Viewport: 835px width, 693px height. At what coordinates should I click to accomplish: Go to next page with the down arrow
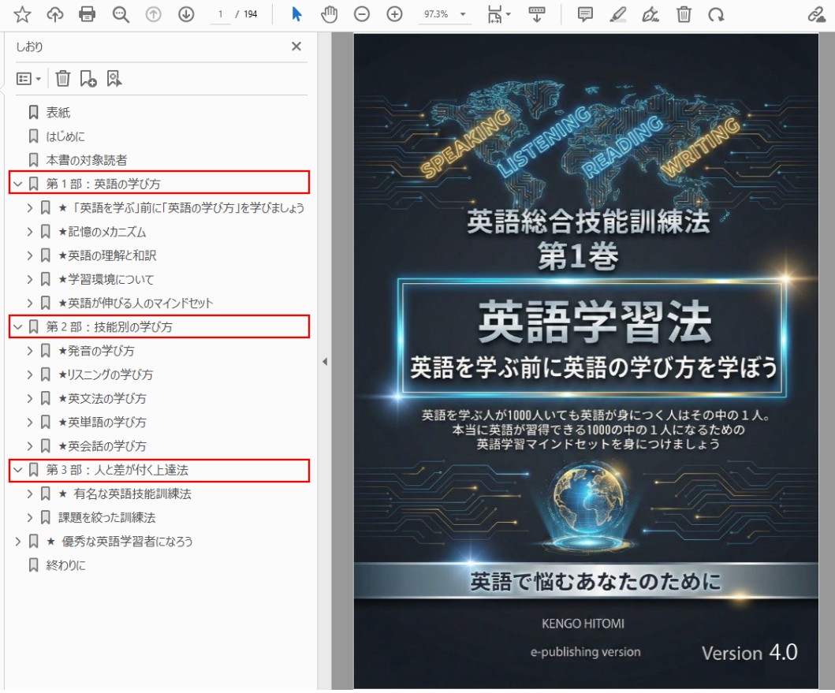click(186, 14)
